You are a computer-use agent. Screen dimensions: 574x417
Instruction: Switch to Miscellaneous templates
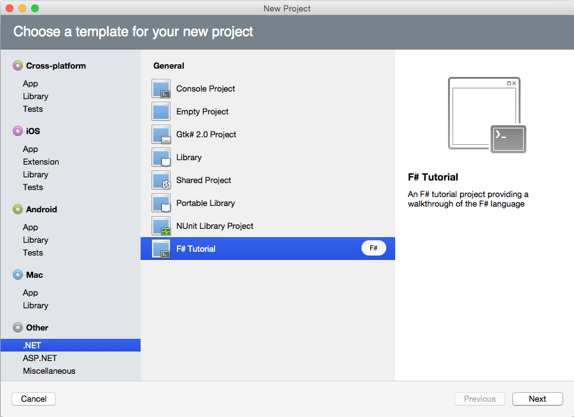coord(50,371)
